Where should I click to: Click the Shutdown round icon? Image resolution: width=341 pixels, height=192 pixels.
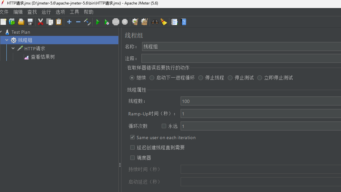coord(124,22)
